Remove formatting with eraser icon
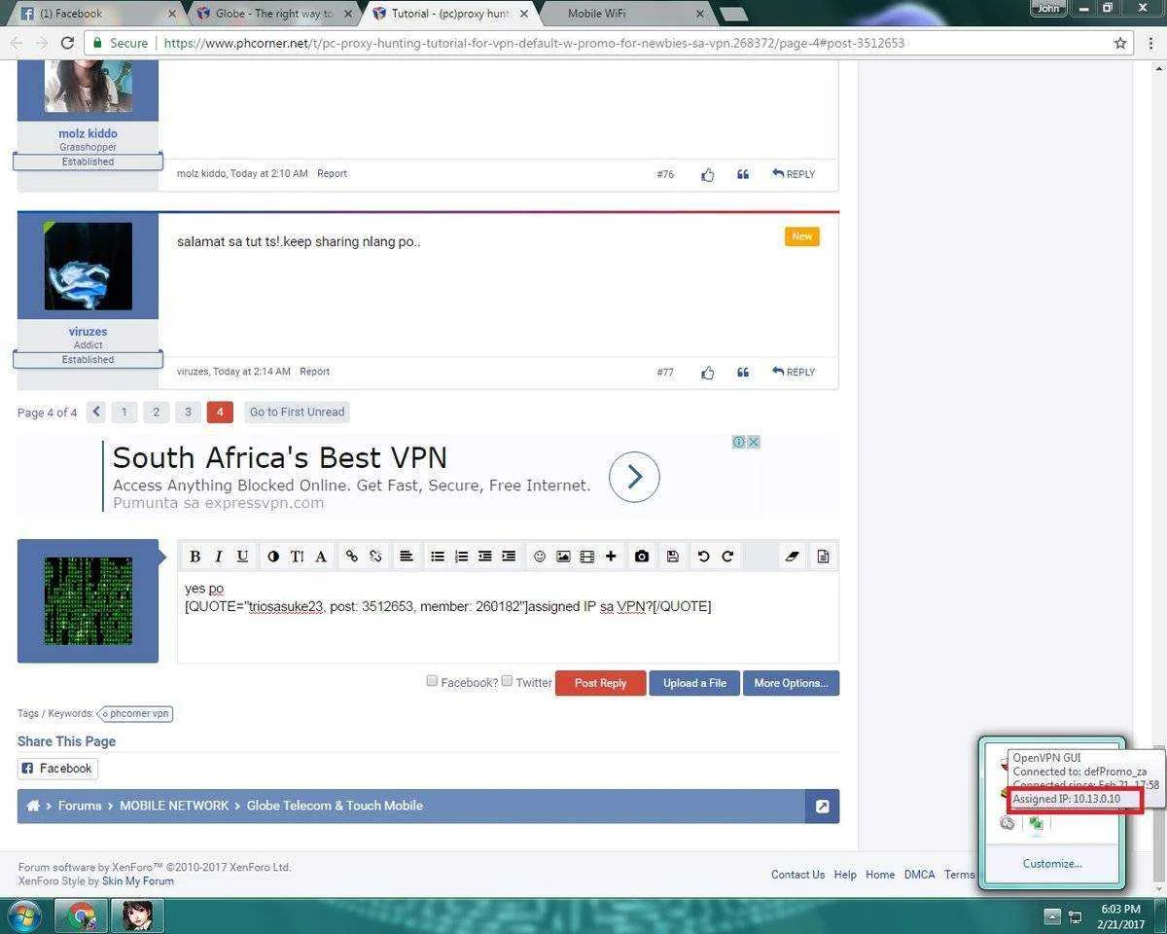 point(792,557)
